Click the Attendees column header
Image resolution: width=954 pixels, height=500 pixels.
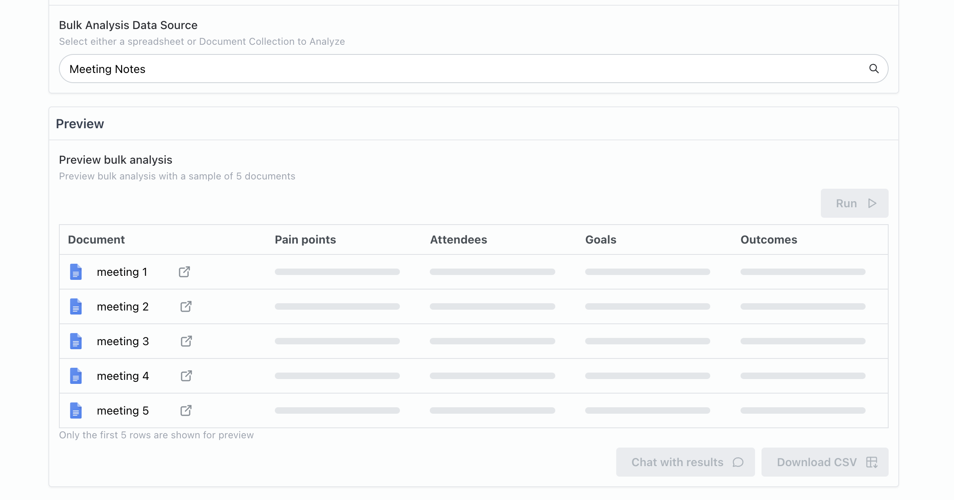coord(458,240)
